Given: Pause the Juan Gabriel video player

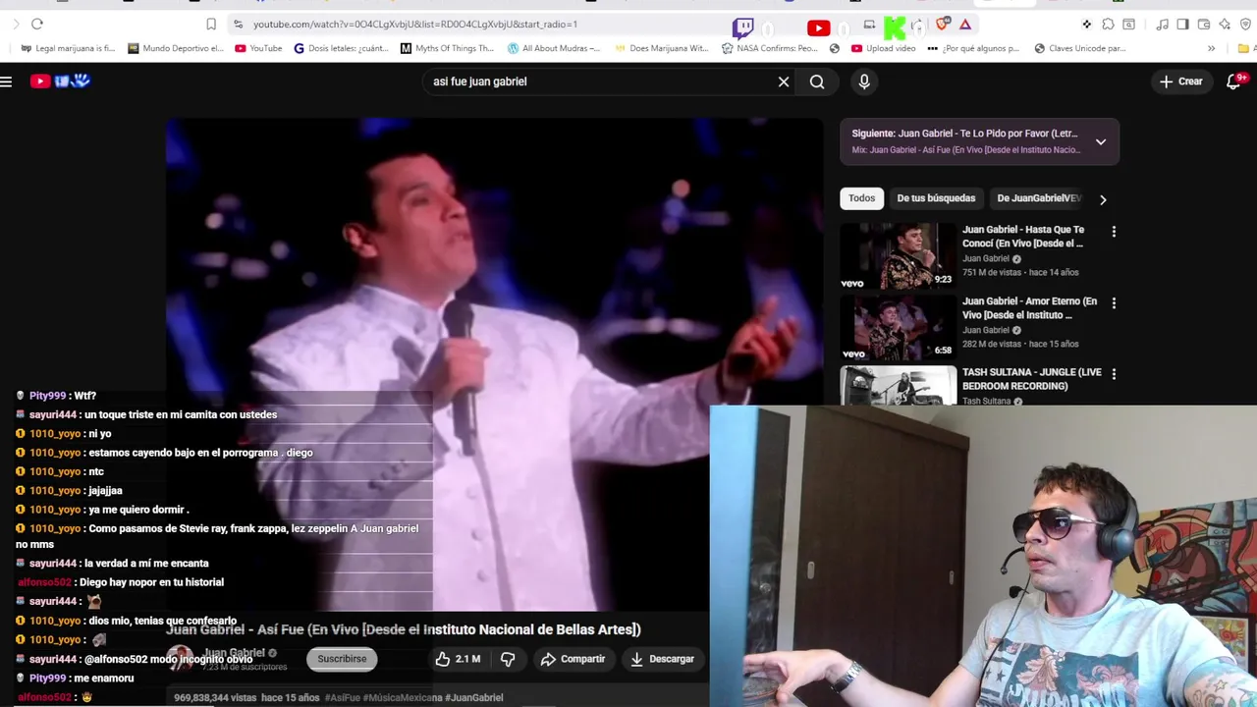Looking at the screenshot, I should 494,363.
